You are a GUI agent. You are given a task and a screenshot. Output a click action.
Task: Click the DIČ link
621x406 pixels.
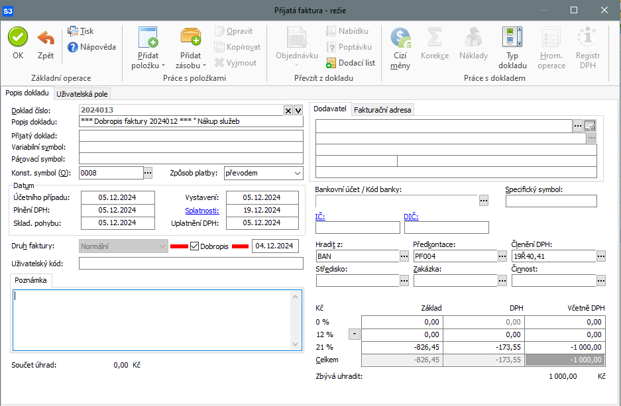tap(411, 217)
